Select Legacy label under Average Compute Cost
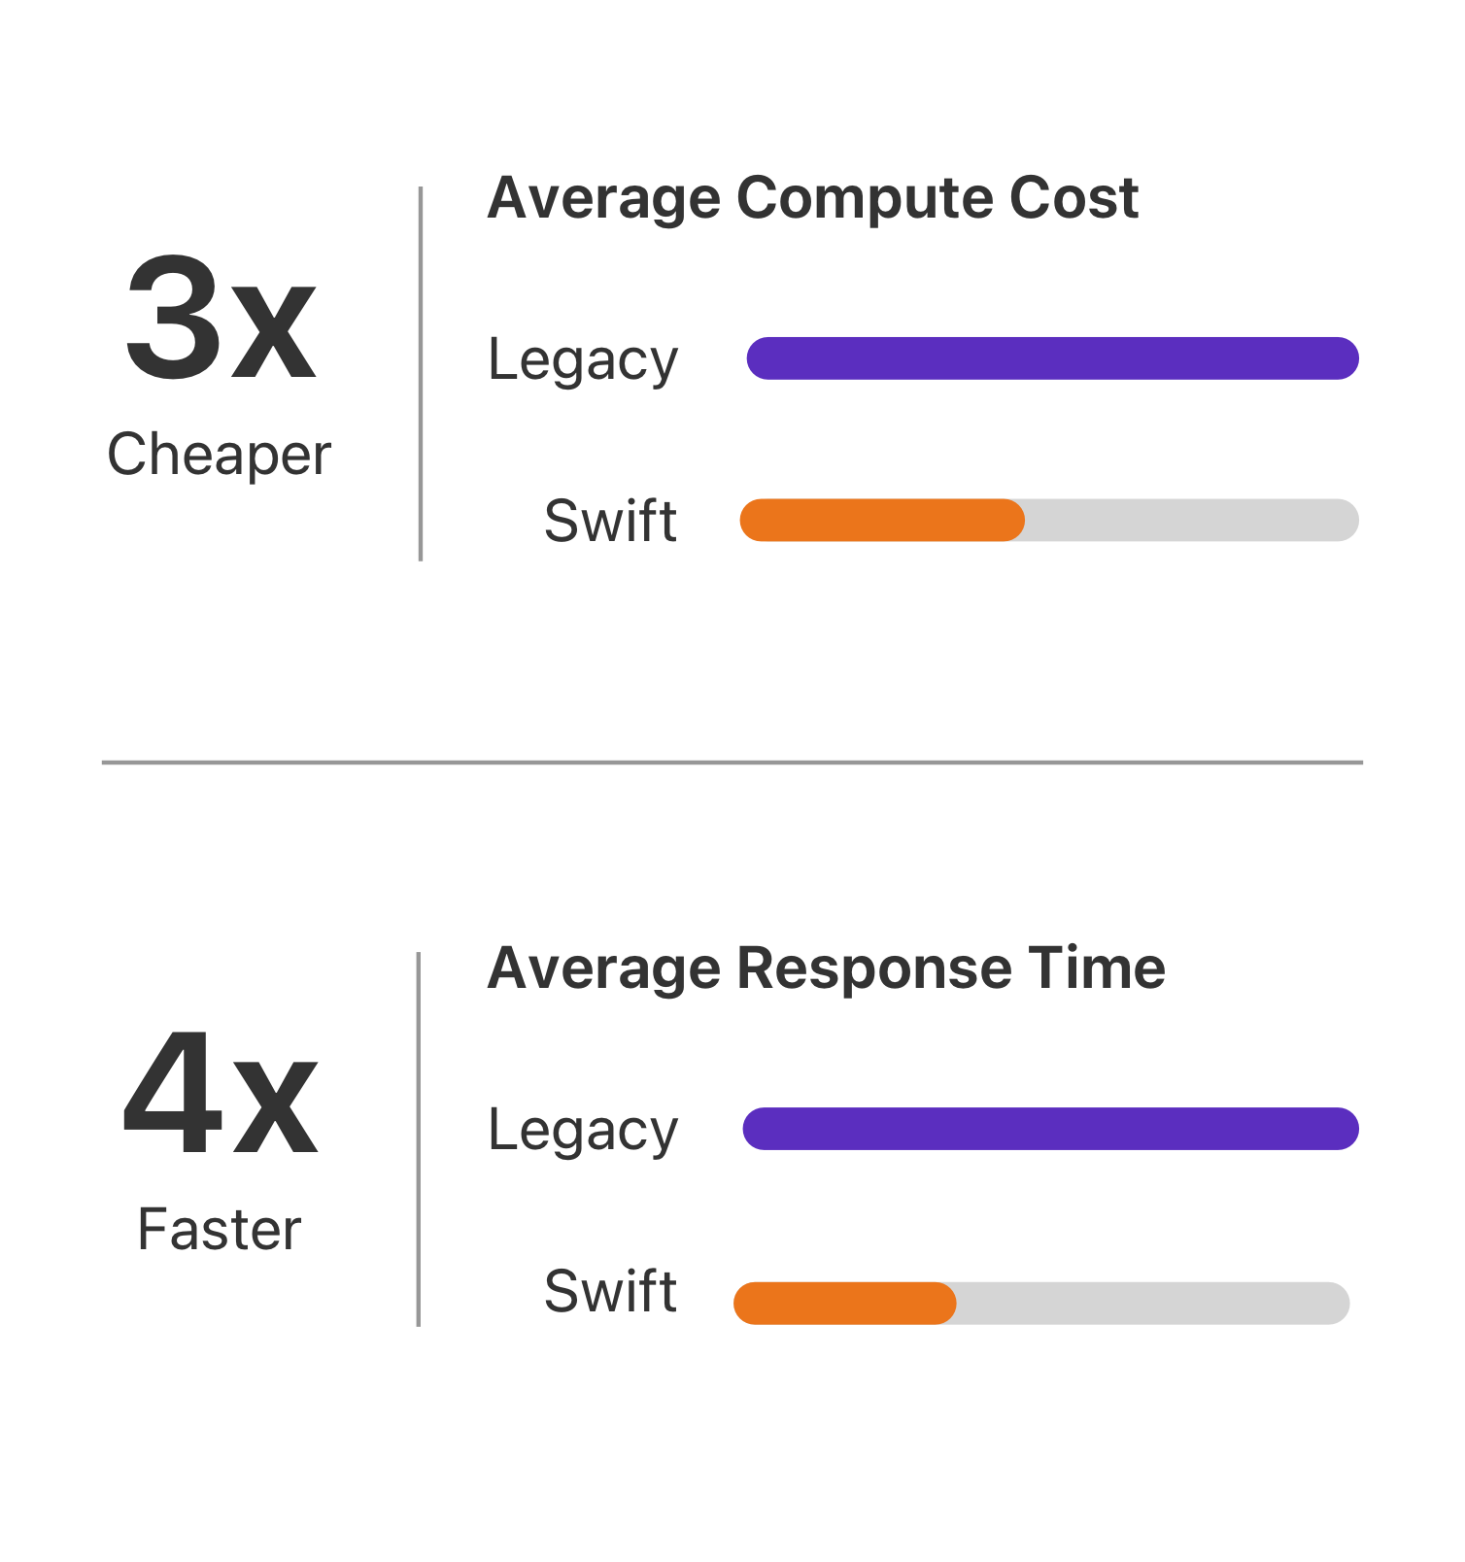 tap(583, 360)
